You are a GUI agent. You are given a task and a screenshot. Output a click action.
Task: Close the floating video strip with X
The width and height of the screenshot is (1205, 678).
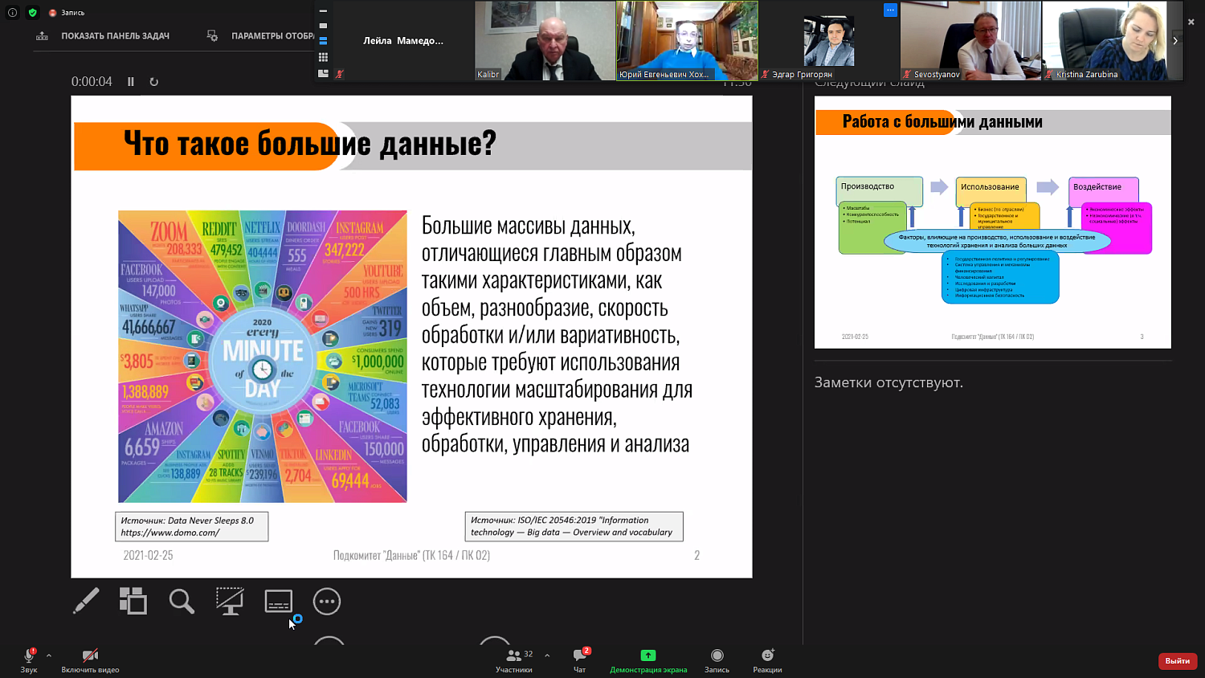1191,22
